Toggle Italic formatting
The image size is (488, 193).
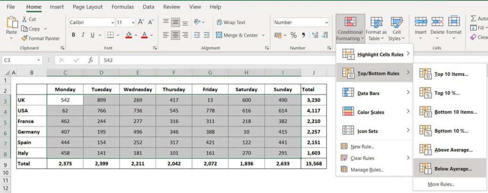pos(84,35)
